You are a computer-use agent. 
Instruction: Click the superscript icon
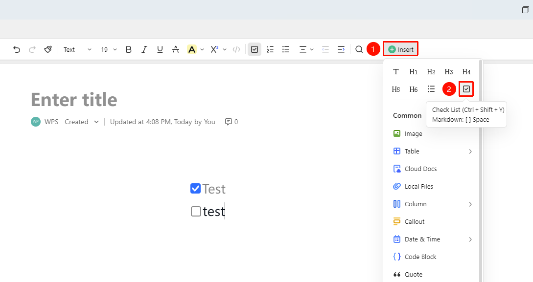click(x=214, y=49)
